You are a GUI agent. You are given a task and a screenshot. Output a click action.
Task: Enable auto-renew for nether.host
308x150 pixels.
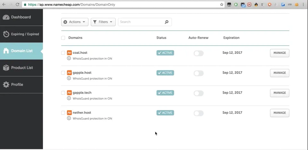coord(199,113)
